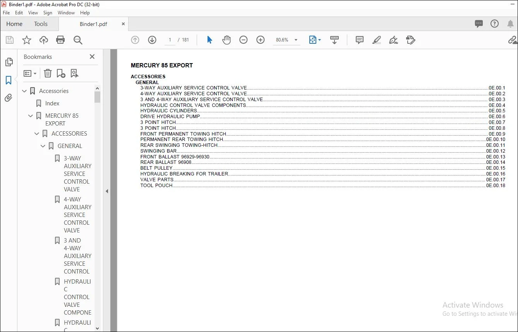This screenshot has height=332, width=518.
Task: Add a new bookmark
Action: click(61, 73)
